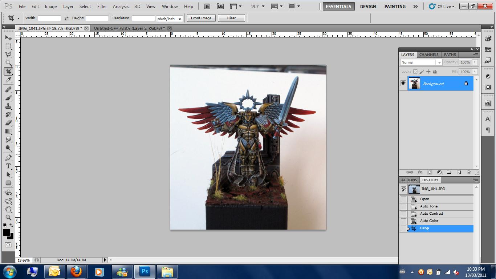This screenshot has height=279, width=496.
Task: Open the Fill slider arrow
Action: tap(475, 72)
